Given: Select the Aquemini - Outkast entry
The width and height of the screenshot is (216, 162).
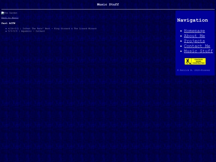Looking at the screenshot, I should click(26, 31).
